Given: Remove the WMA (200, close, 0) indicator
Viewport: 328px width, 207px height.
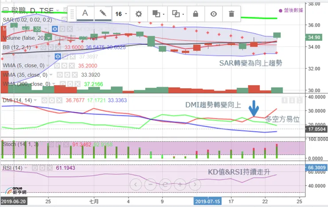Looking at the screenshot, I should [78, 84].
